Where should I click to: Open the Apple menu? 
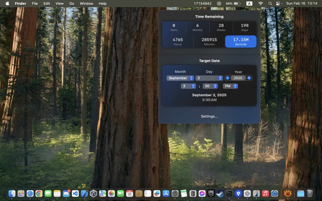(7, 4)
